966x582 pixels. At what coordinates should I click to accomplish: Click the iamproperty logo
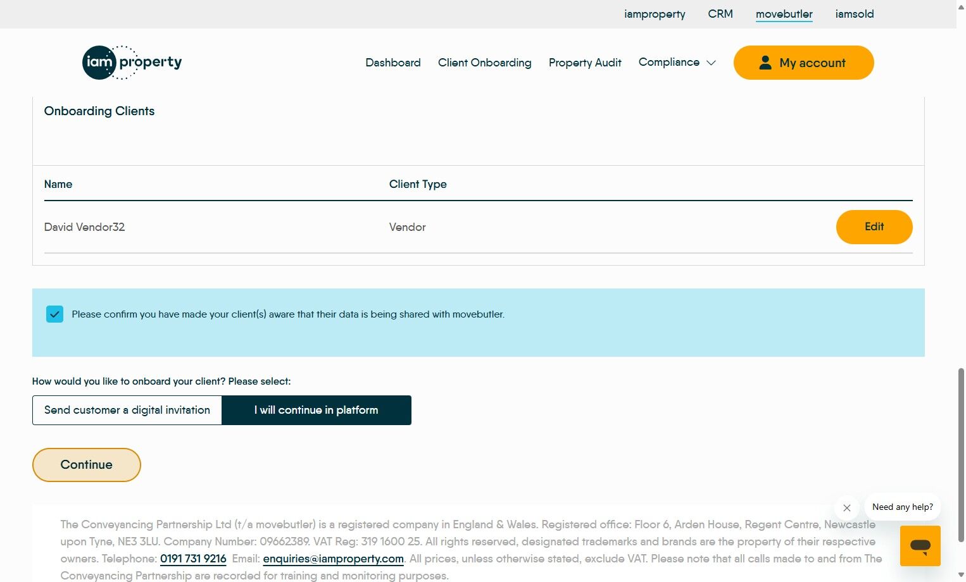coord(132,63)
